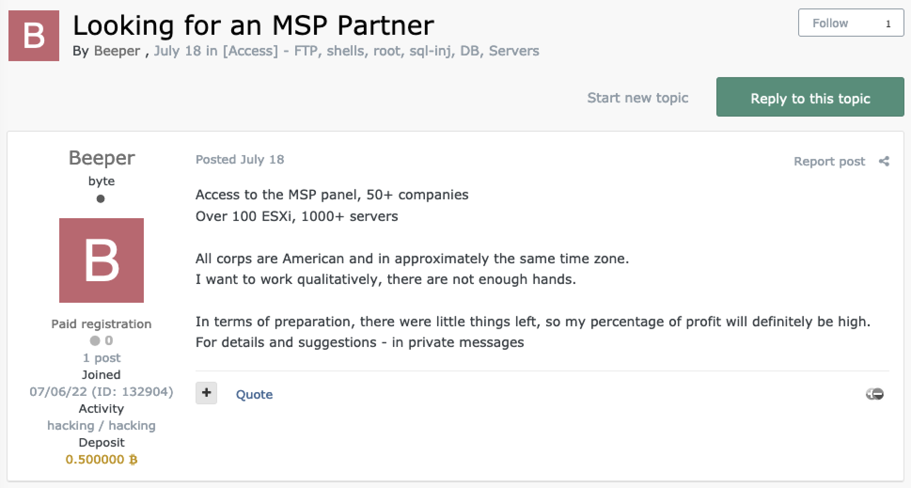Click the reaction icon near Quote row
The image size is (911, 488).
875,394
